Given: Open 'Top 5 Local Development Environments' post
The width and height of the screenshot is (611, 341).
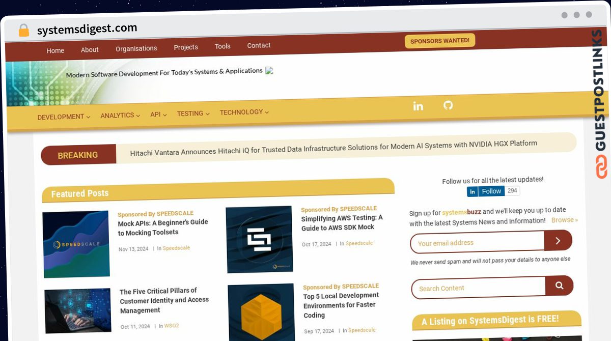Looking at the screenshot, I should (x=341, y=305).
